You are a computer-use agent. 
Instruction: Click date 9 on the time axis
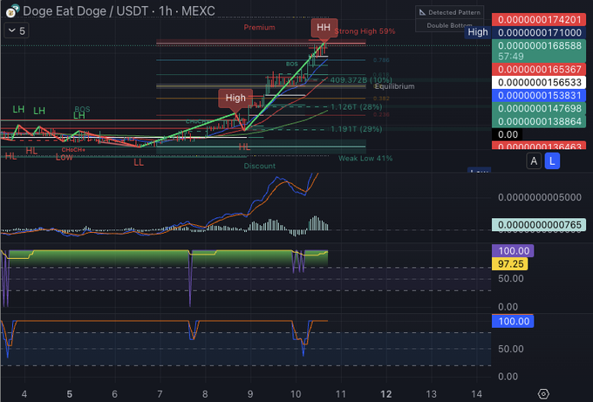(x=250, y=394)
